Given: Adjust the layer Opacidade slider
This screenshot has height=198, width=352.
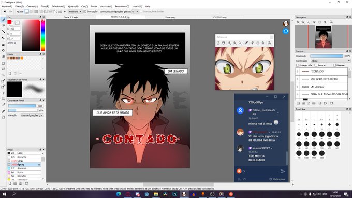Looking at the screenshot, I should tap(327, 56).
